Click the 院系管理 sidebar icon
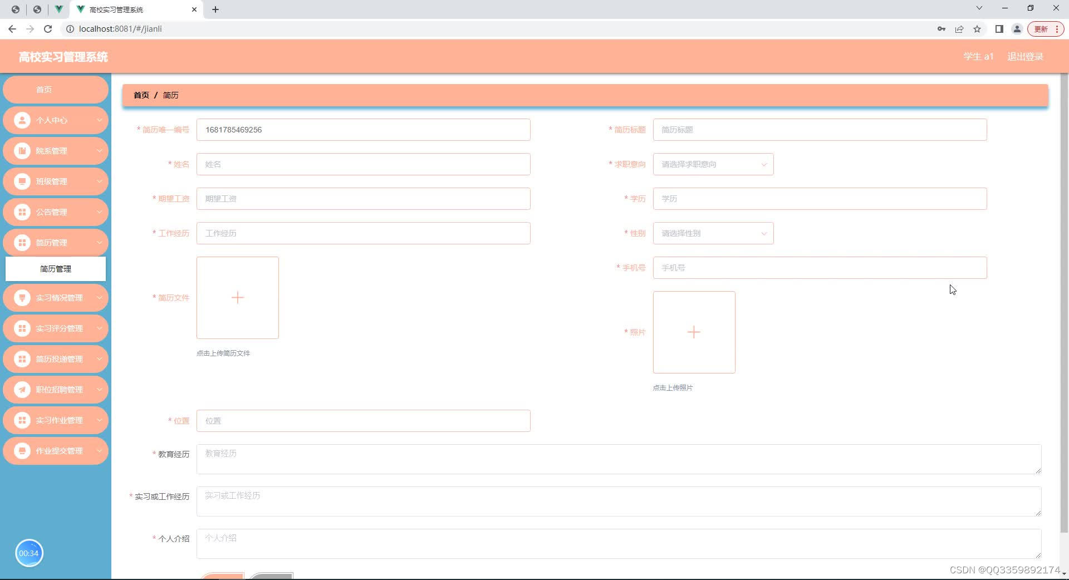The width and height of the screenshot is (1069, 580). (x=22, y=151)
